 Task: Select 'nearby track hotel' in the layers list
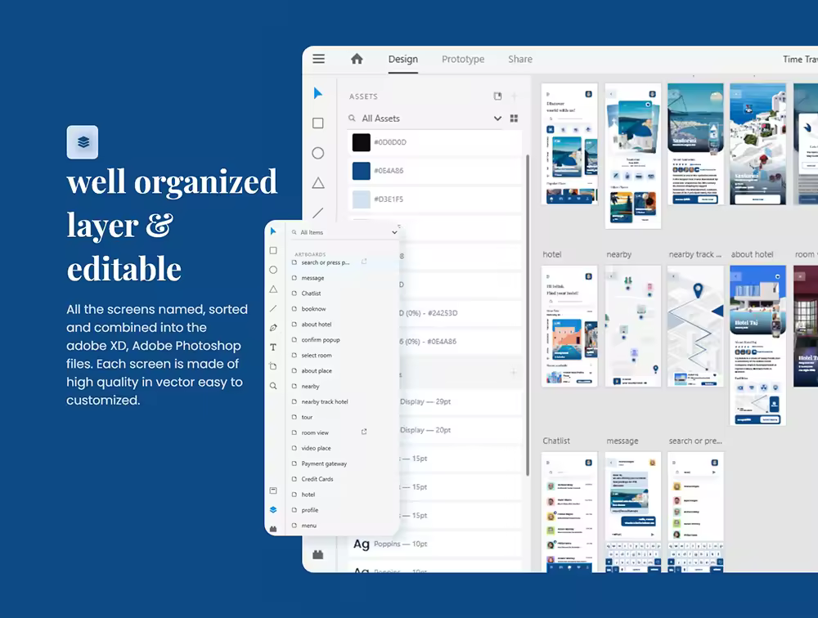[325, 401]
